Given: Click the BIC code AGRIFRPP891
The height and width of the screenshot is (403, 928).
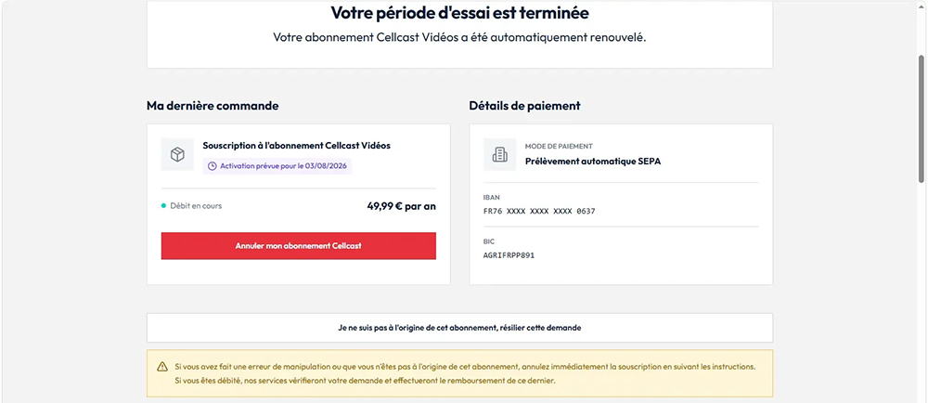Looking at the screenshot, I should pos(509,255).
